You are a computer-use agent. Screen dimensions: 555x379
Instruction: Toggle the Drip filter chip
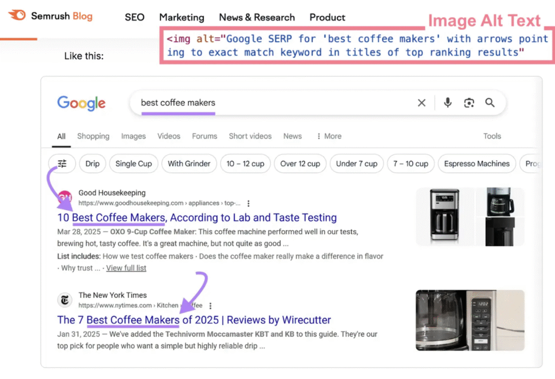(92, 163)
